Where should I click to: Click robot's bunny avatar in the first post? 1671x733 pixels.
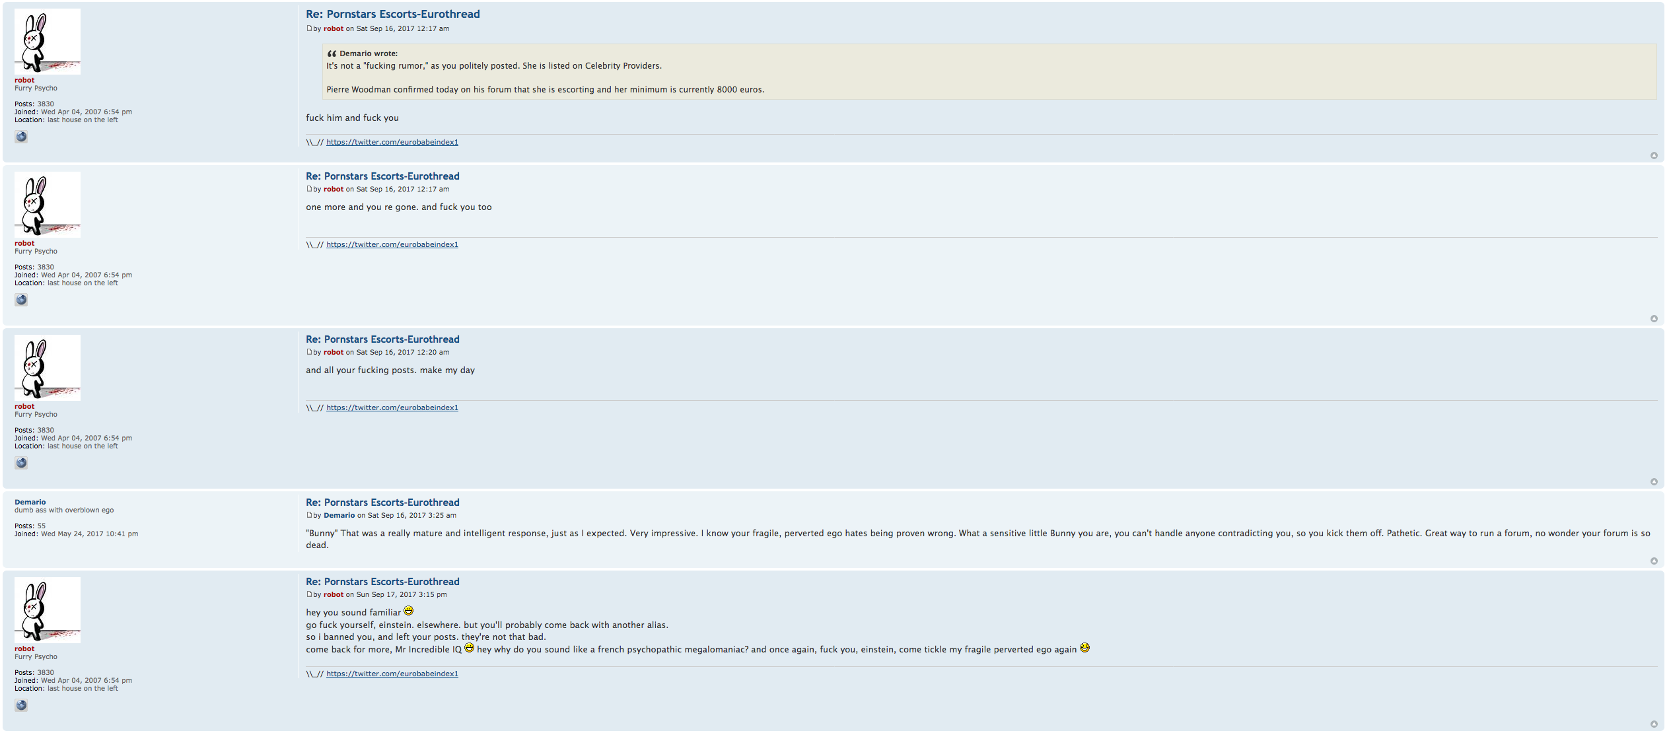(x=48, y=42)
